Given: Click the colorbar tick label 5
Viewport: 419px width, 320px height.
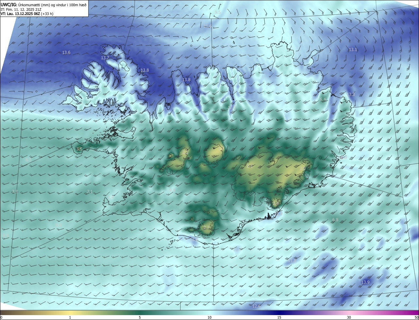Looking at the screenshot, I should click(140, 317).
